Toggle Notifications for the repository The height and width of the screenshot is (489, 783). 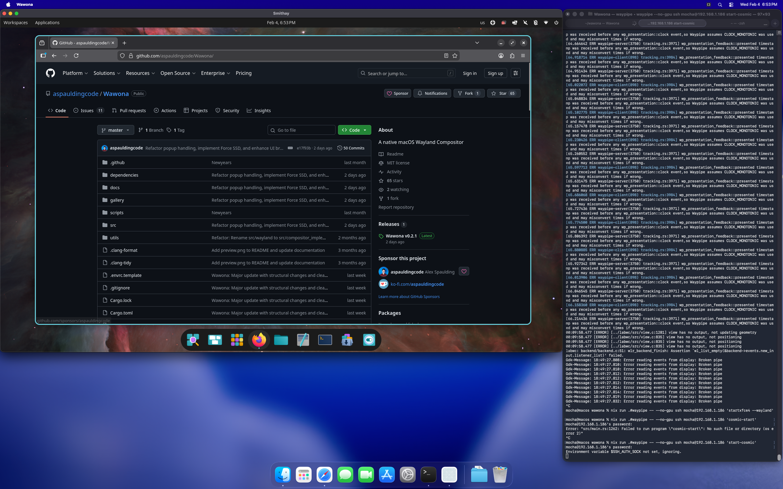tap(432, 93)
